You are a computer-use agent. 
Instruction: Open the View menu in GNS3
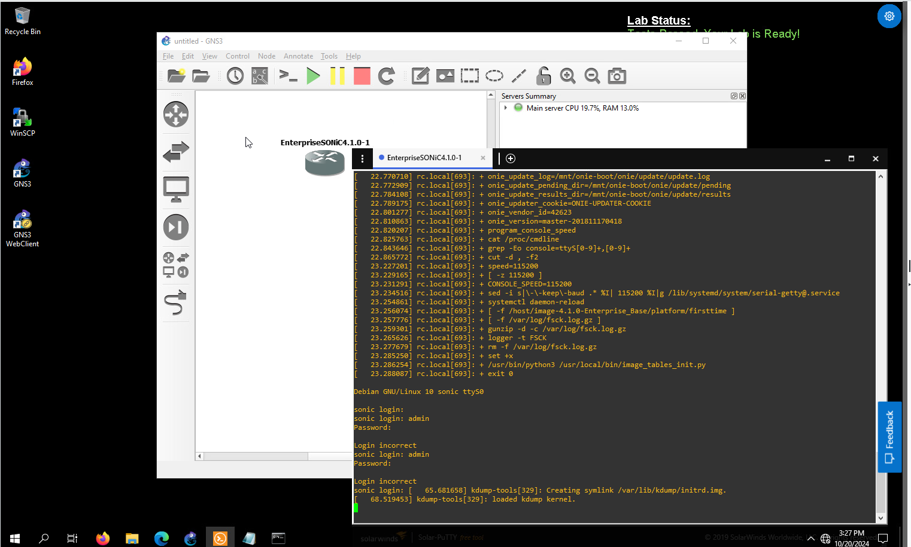point(209,56)
